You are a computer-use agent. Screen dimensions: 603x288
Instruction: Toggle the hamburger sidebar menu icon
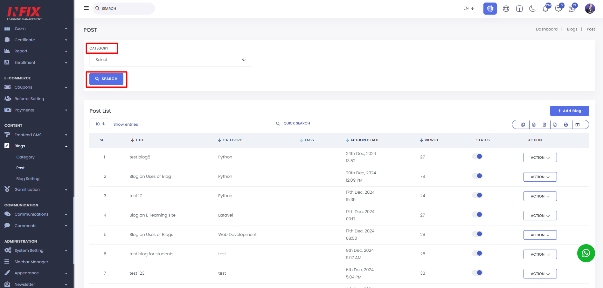(86, 8)
